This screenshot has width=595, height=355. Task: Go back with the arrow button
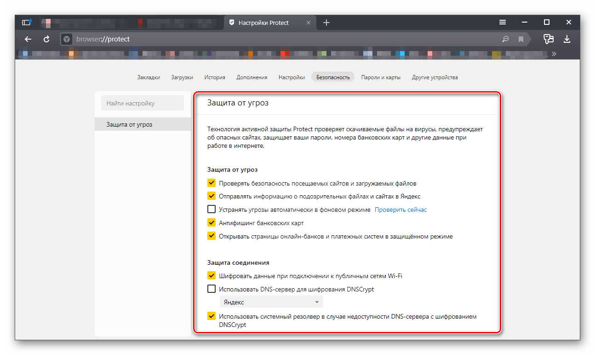(28, 39)
